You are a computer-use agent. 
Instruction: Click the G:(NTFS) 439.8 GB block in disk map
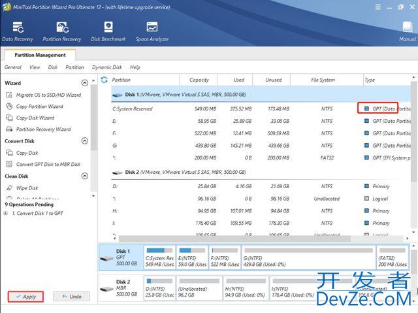coord(308,258)
